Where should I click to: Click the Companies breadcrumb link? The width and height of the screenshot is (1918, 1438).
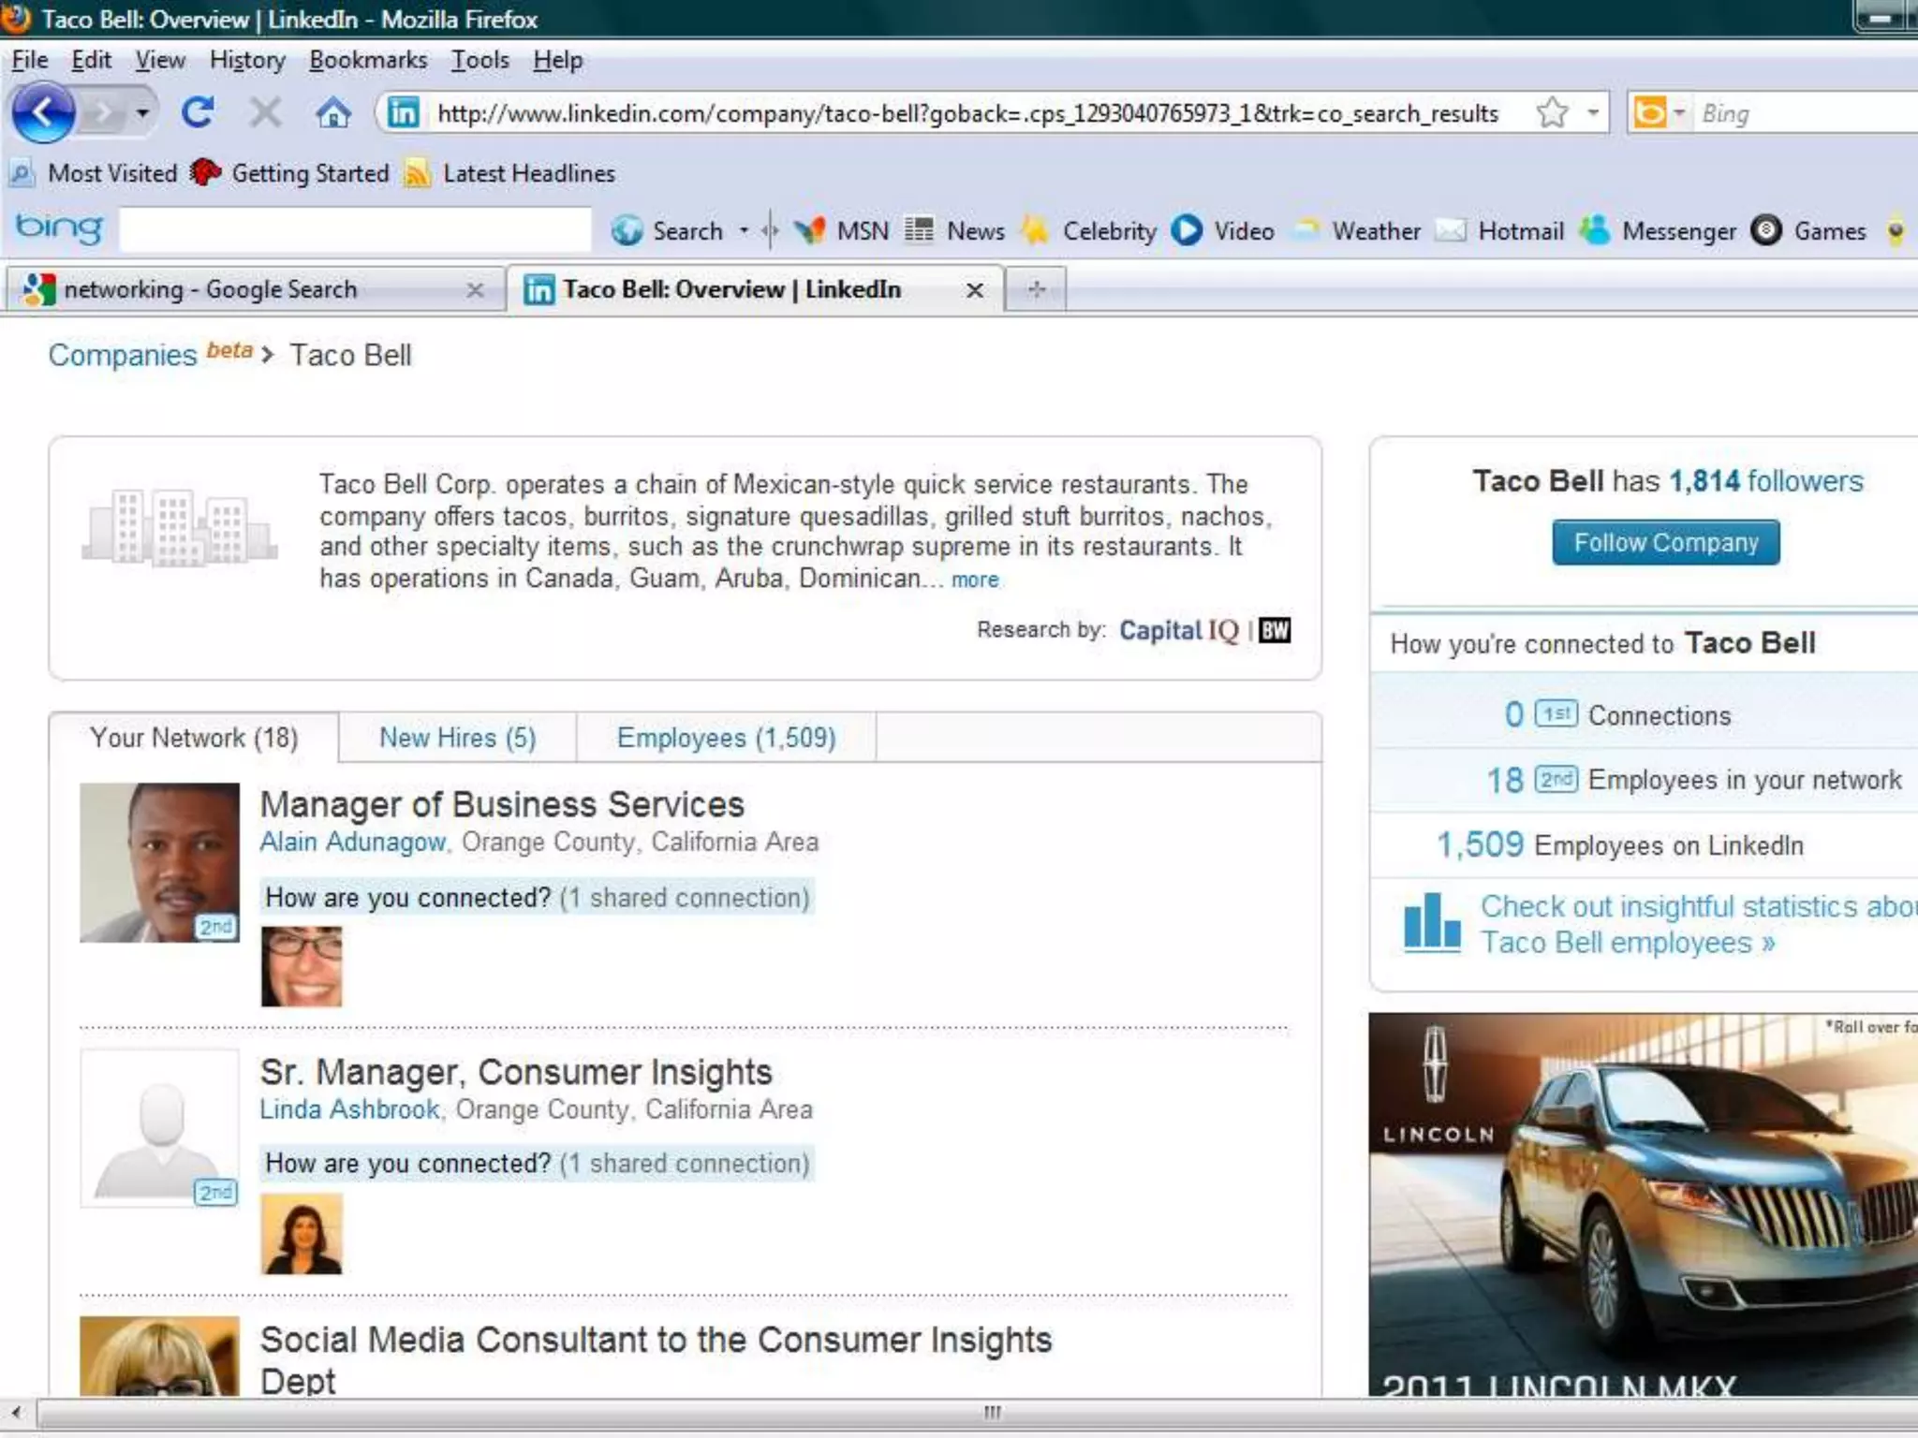point(122,355)
